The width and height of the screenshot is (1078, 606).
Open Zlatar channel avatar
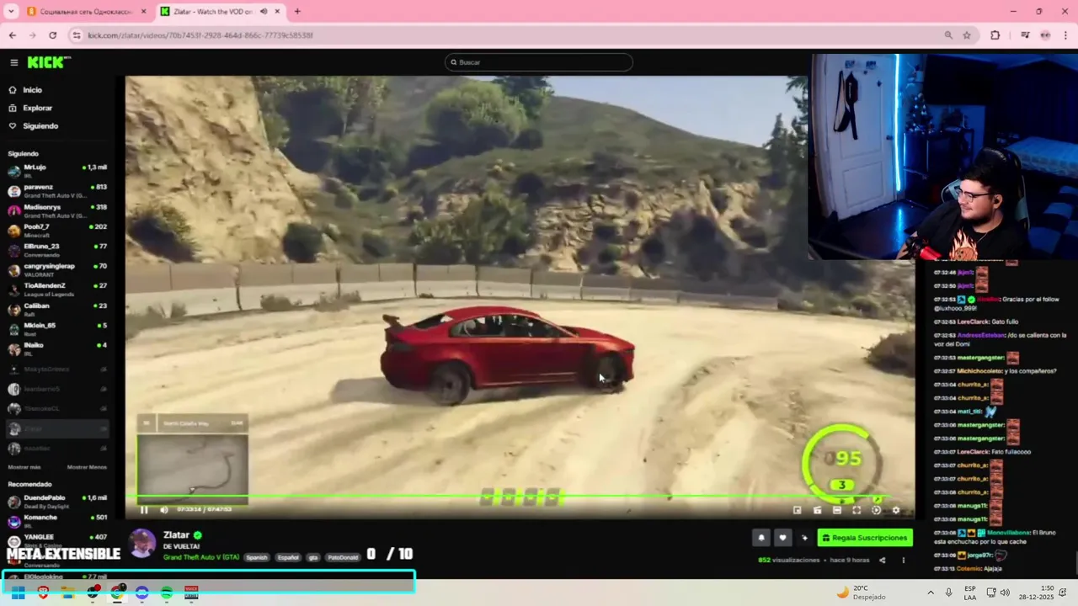[x=142, y=544]
